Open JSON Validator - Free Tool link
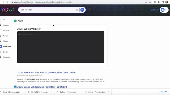Screen dimensions: 170x95 click(x=46, y=73)
